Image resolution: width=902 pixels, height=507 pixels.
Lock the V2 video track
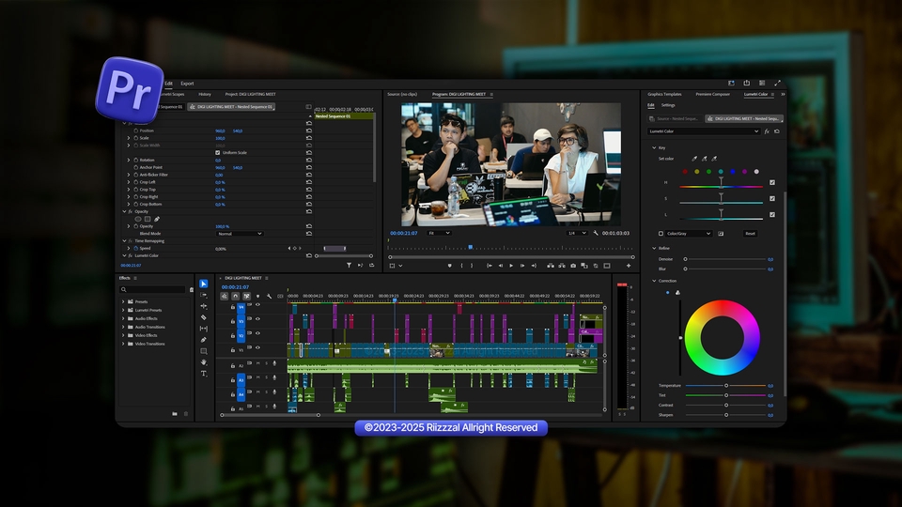[x=233, y=335]
